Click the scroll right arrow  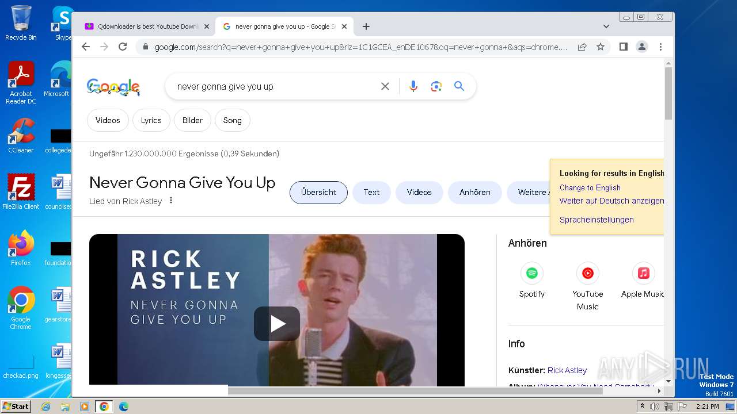[659, 391]
